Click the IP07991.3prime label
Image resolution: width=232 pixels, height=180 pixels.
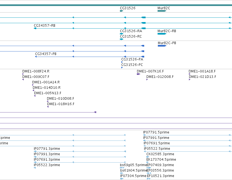47,154
